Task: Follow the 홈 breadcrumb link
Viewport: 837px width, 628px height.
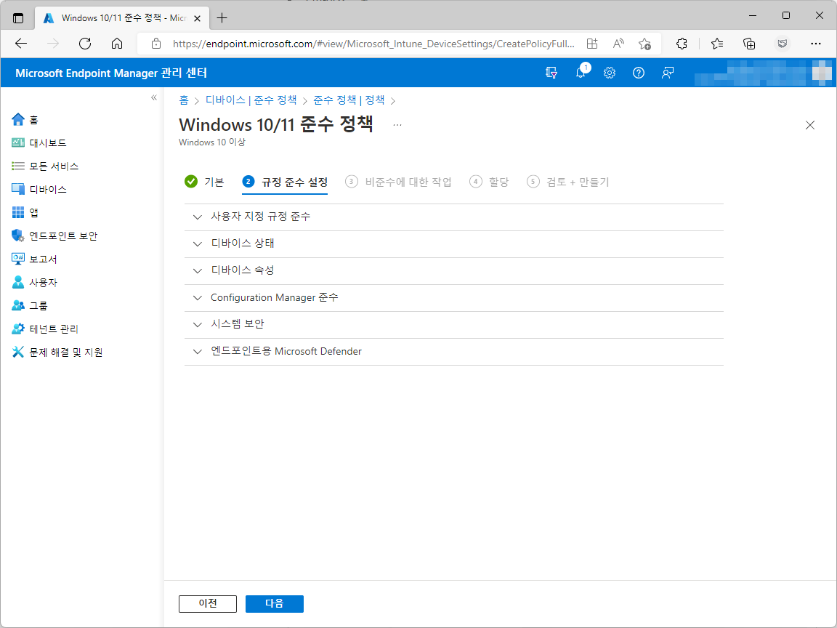Action: point(184,100)
